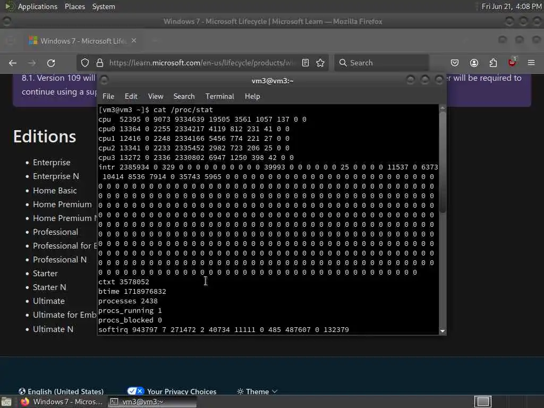Select the Windows 7 Microsoft Lifecycle tab

point(82,40)
